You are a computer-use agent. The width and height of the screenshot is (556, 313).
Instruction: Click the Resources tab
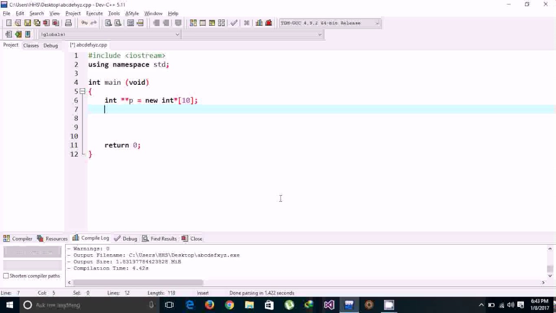[x=52, y=239]
